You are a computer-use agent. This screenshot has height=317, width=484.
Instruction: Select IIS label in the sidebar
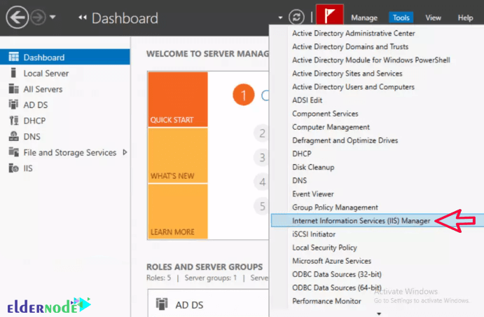pos(28,168)
